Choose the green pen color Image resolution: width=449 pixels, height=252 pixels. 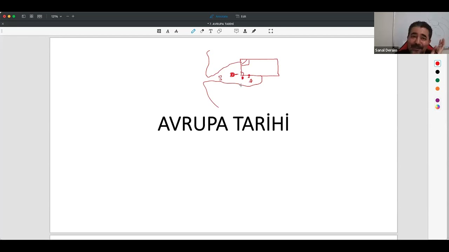437,80
